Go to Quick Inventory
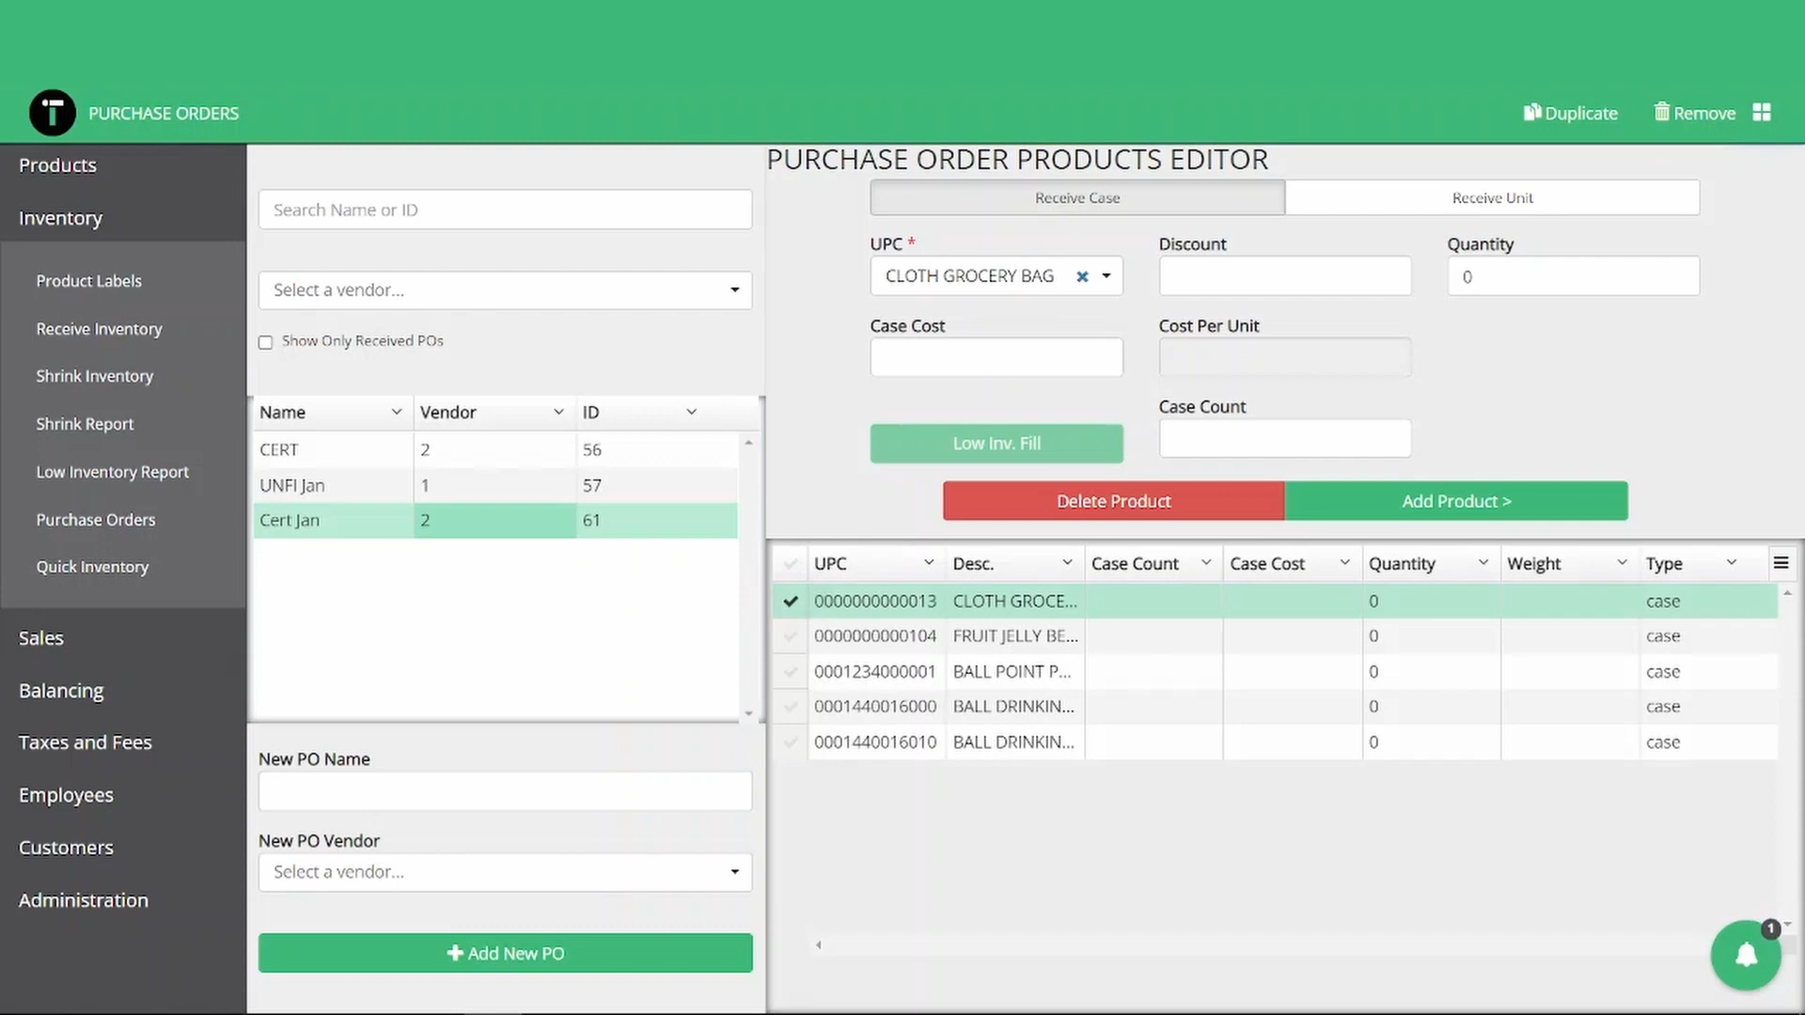This screenshot has width=1805, height=1015. (92, 567)
